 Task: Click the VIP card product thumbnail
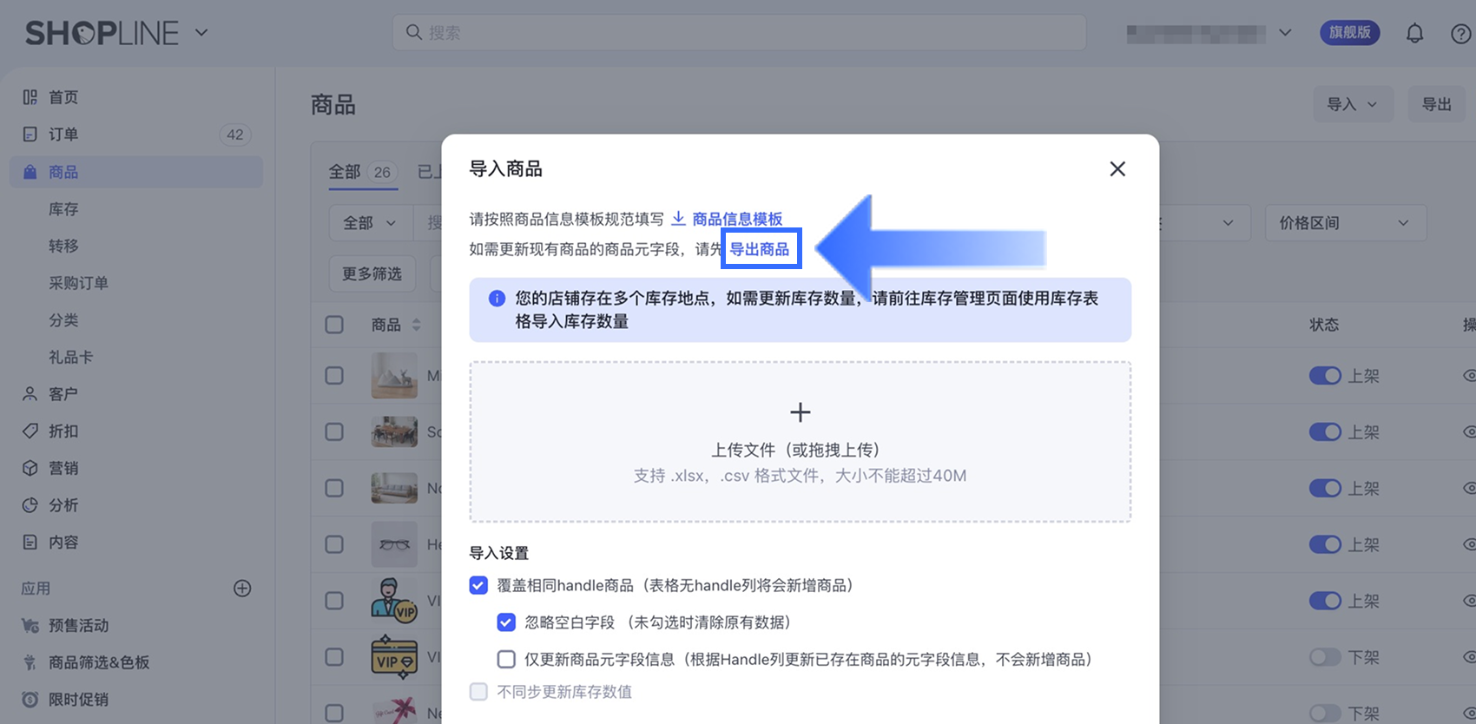click(394, 657)
